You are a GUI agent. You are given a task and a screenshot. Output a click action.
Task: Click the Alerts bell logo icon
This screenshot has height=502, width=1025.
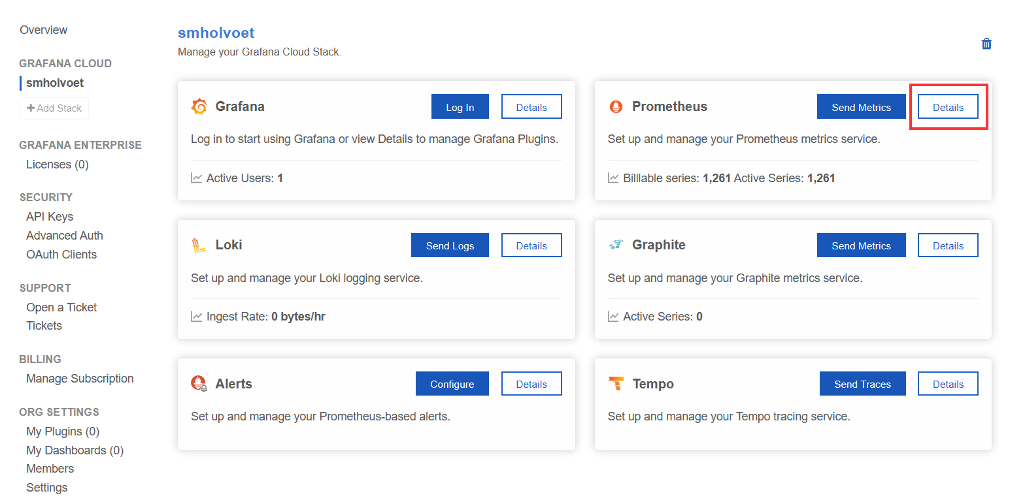199,384
